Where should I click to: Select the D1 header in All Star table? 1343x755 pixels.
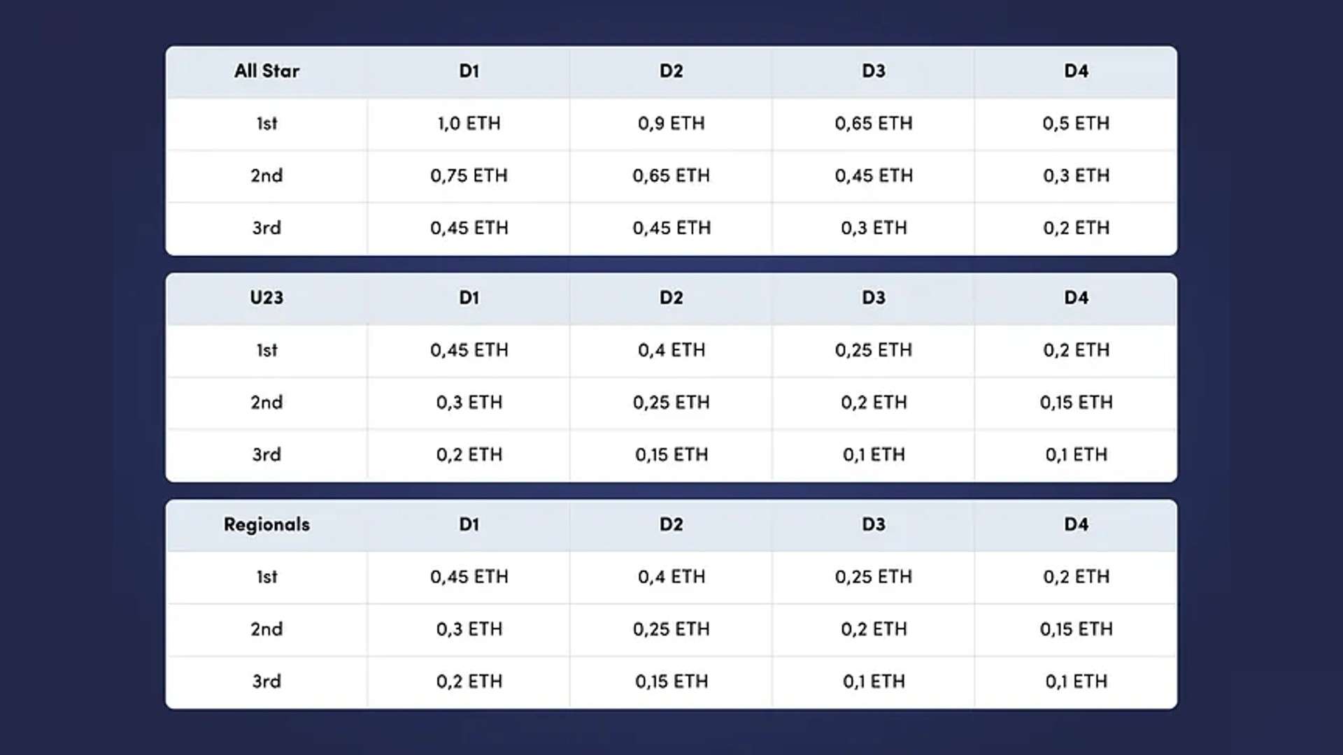pos(469,71)
